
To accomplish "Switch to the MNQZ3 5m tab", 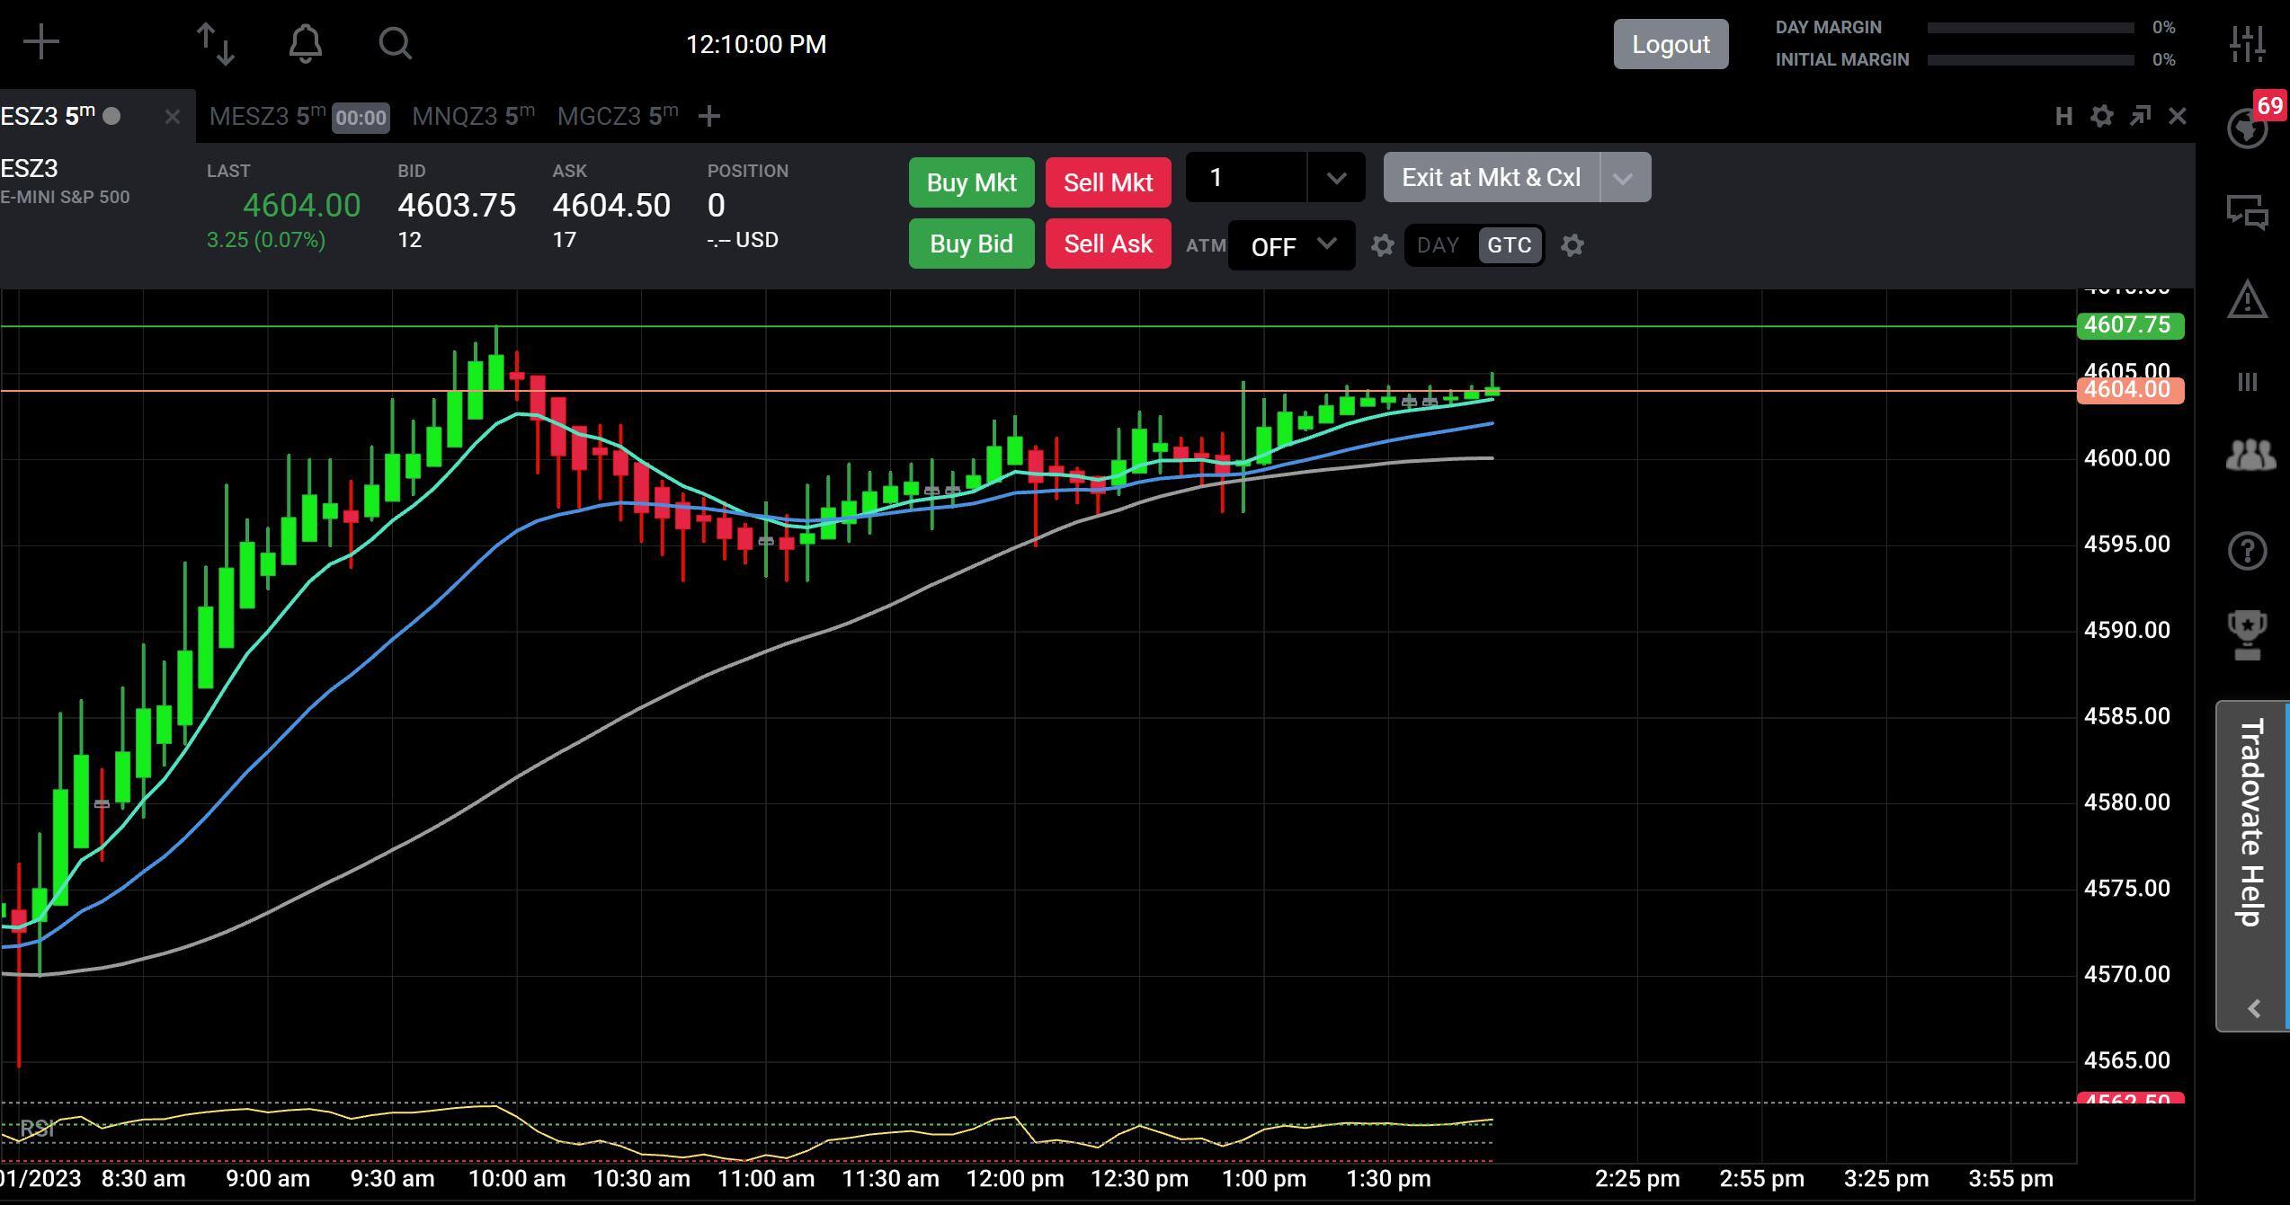I will (x=472, y=117).
